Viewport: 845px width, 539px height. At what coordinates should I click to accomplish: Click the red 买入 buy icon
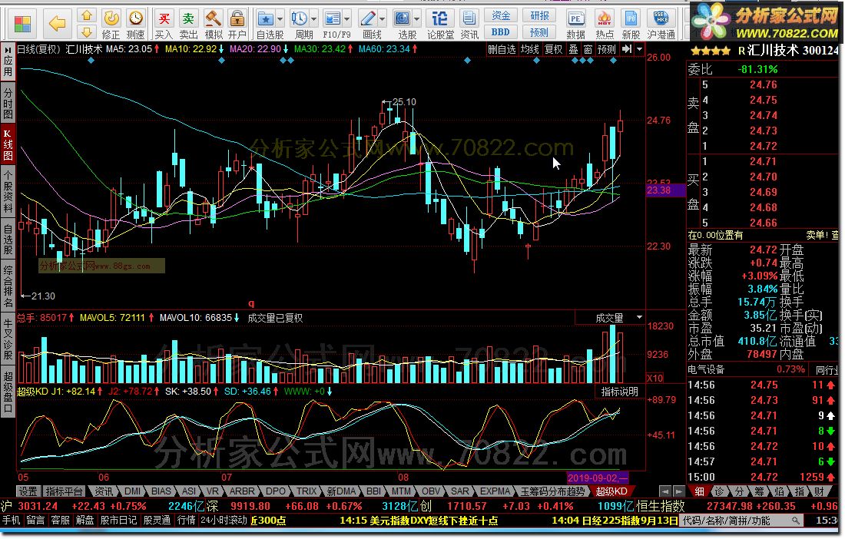tap(164, 19)
